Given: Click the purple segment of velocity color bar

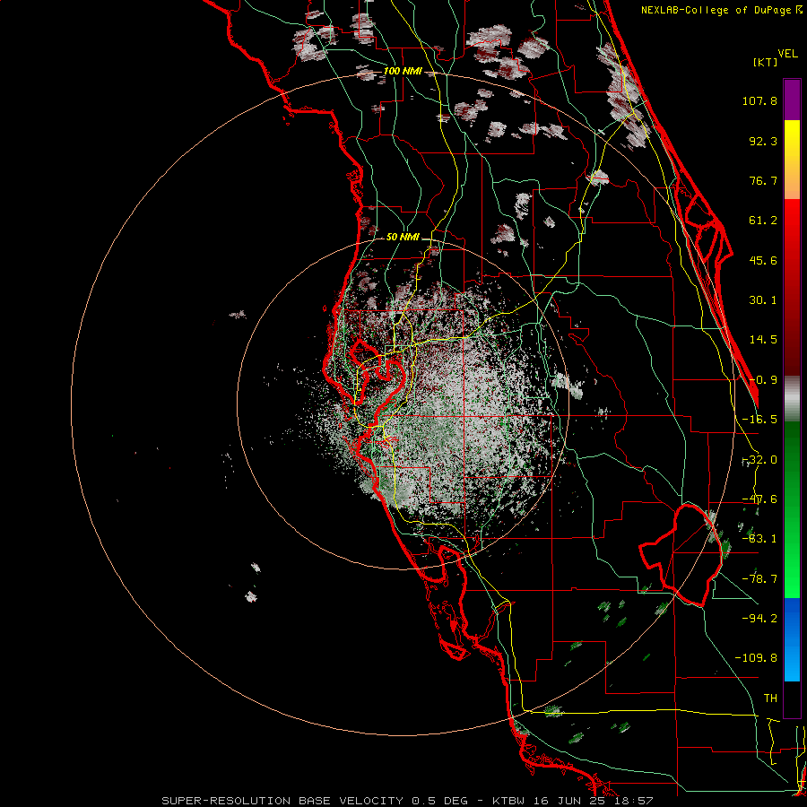Looking at the screenshot, I should 792,100.
